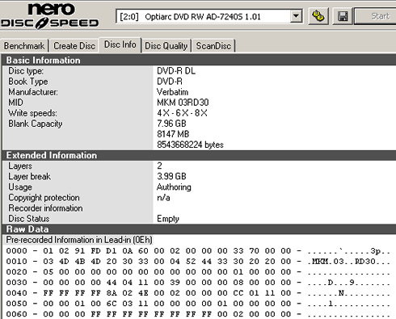
Task: Open the Create Disc tab
Action: pos(74,46)
